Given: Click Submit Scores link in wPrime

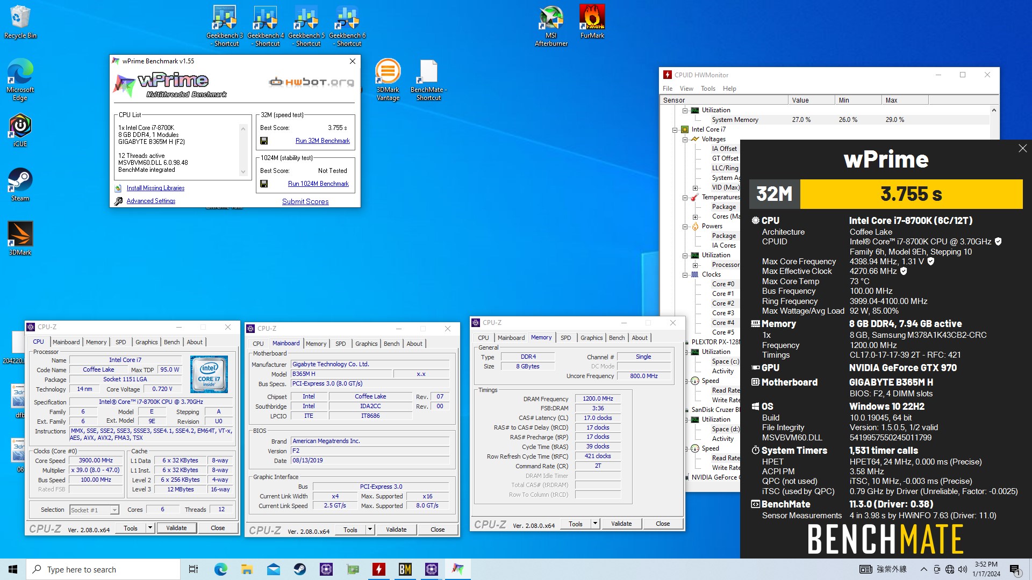Looking at the screenshot, I should (305, 201).
